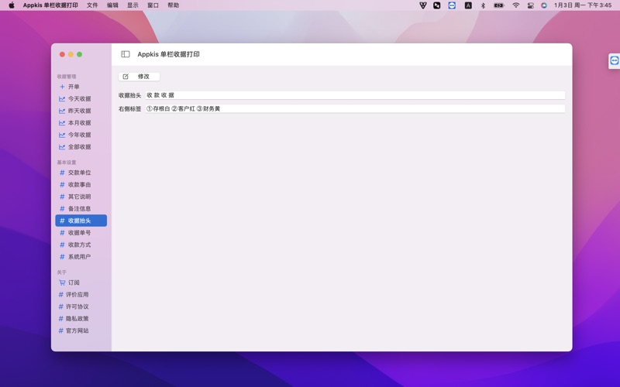The width and height of the screenshot is (620, 387).
Task: Open 全部收据 chart icon
Action: pos(62,147)
